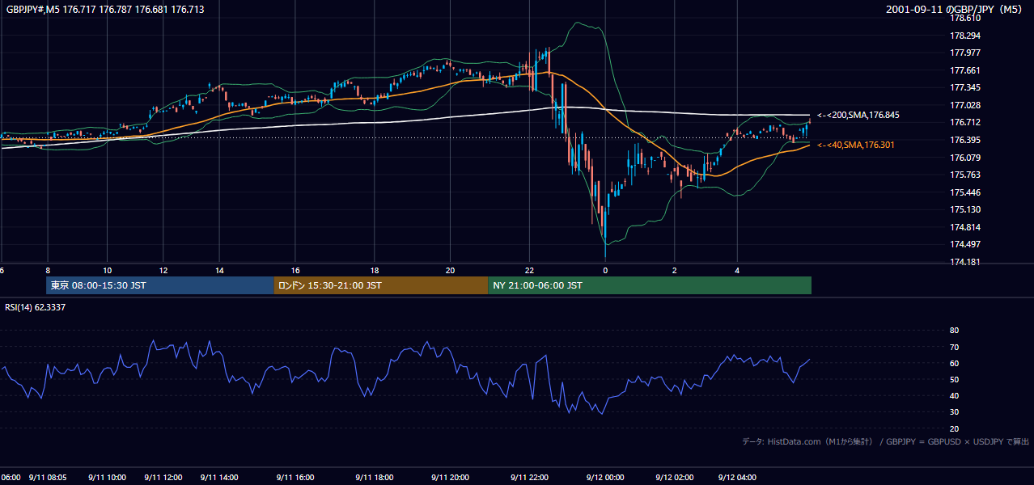
Task: Click the RSI scale value 50
Action: click(x=954, y=379)
